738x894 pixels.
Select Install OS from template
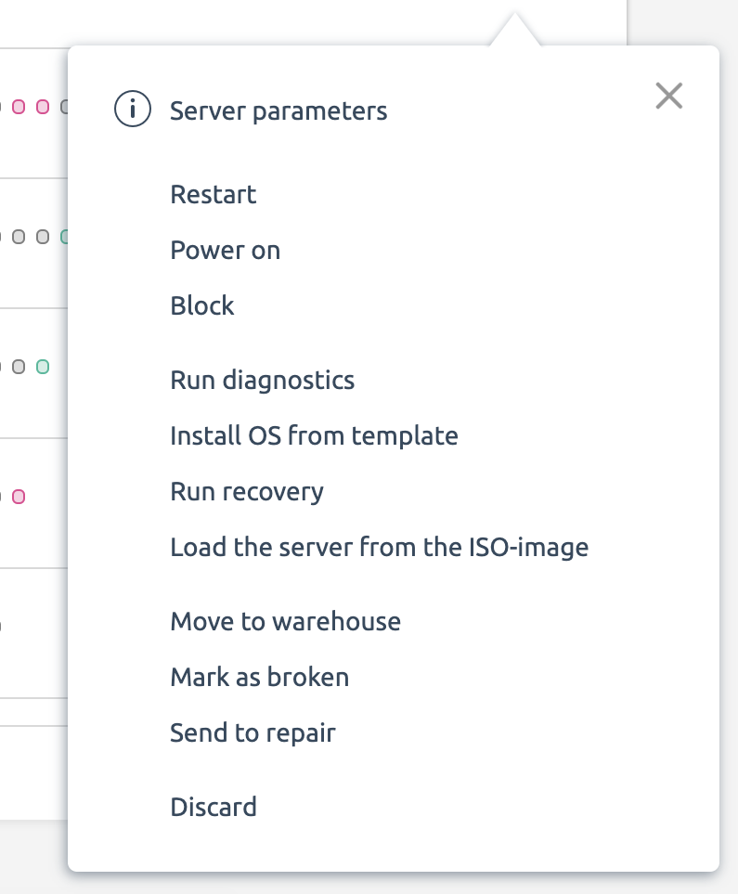click(314, 435)
